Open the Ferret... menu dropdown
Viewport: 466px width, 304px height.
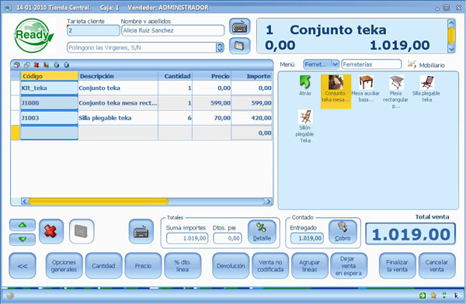[335, 64]
